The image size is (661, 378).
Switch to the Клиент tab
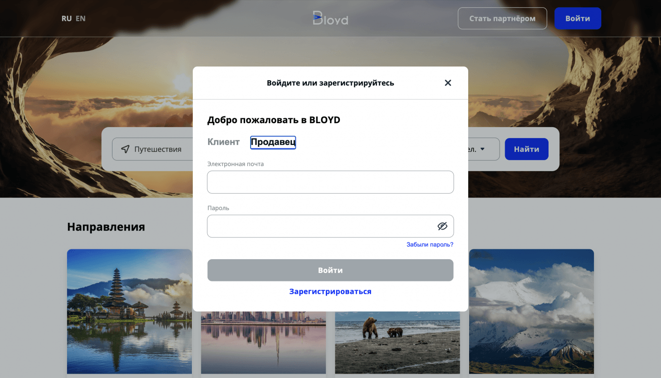223,142
